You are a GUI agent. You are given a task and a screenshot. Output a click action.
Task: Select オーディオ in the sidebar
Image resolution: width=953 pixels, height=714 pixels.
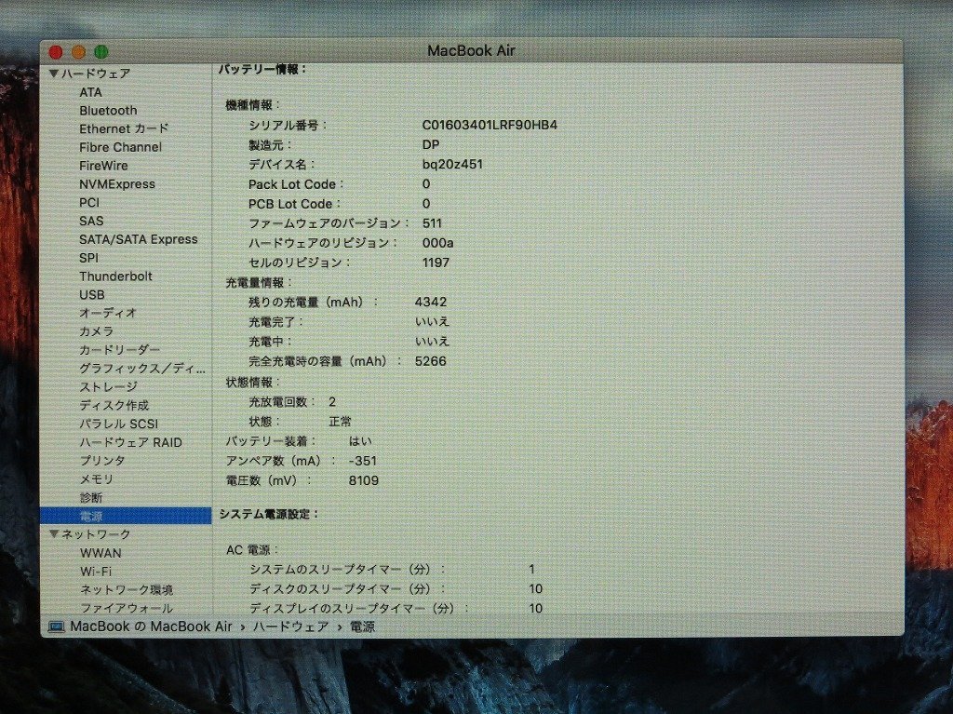108,313
